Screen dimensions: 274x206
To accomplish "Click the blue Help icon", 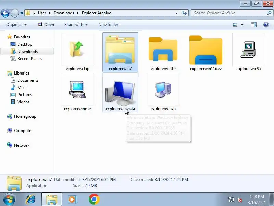I will pos(266,25).
